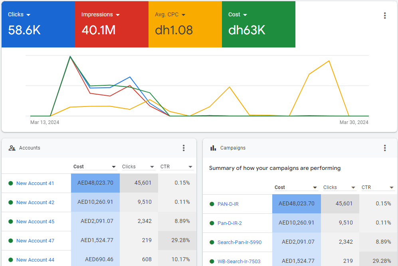Open the Search-Pan-Ir-5990 campaign link
This screenshot has height=266, width=398.
coord(240,242)
